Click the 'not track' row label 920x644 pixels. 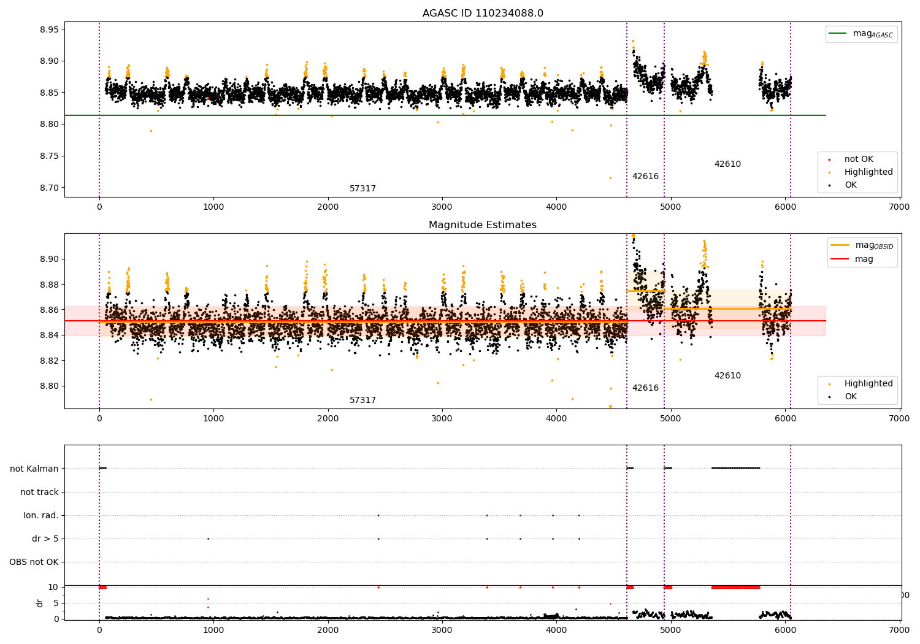[x=39, y=492]
